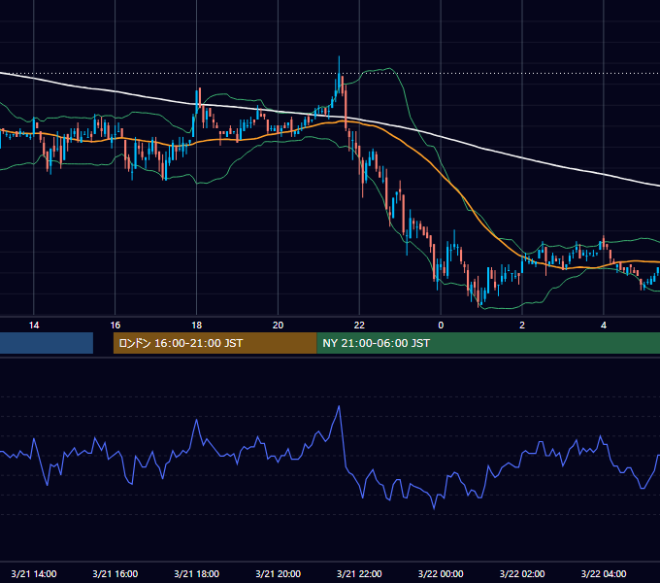
Task: Click the 3/21 18:00 label on oscillator axis
Action: 197,573
